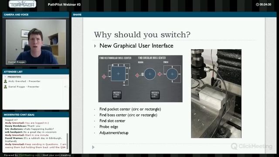Click the rectangular boss diagram square
279x157 pixels.
click(118, 74)
